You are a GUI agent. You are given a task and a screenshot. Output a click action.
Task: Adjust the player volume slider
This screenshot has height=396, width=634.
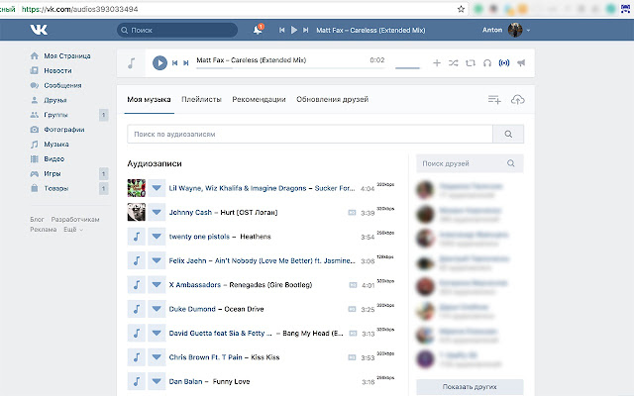tap(407, 67)
